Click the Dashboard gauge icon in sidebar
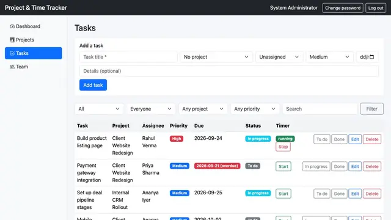The width and height of the screenshot is (391, 220). 12,26
